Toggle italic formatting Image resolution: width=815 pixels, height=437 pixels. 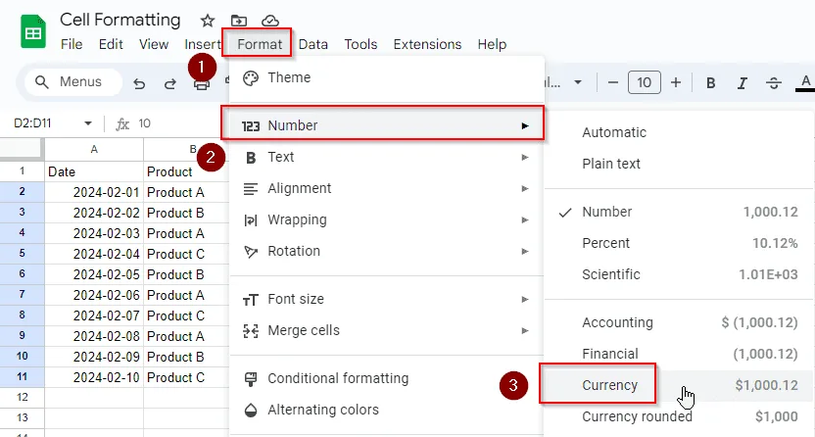coord(743,82)
